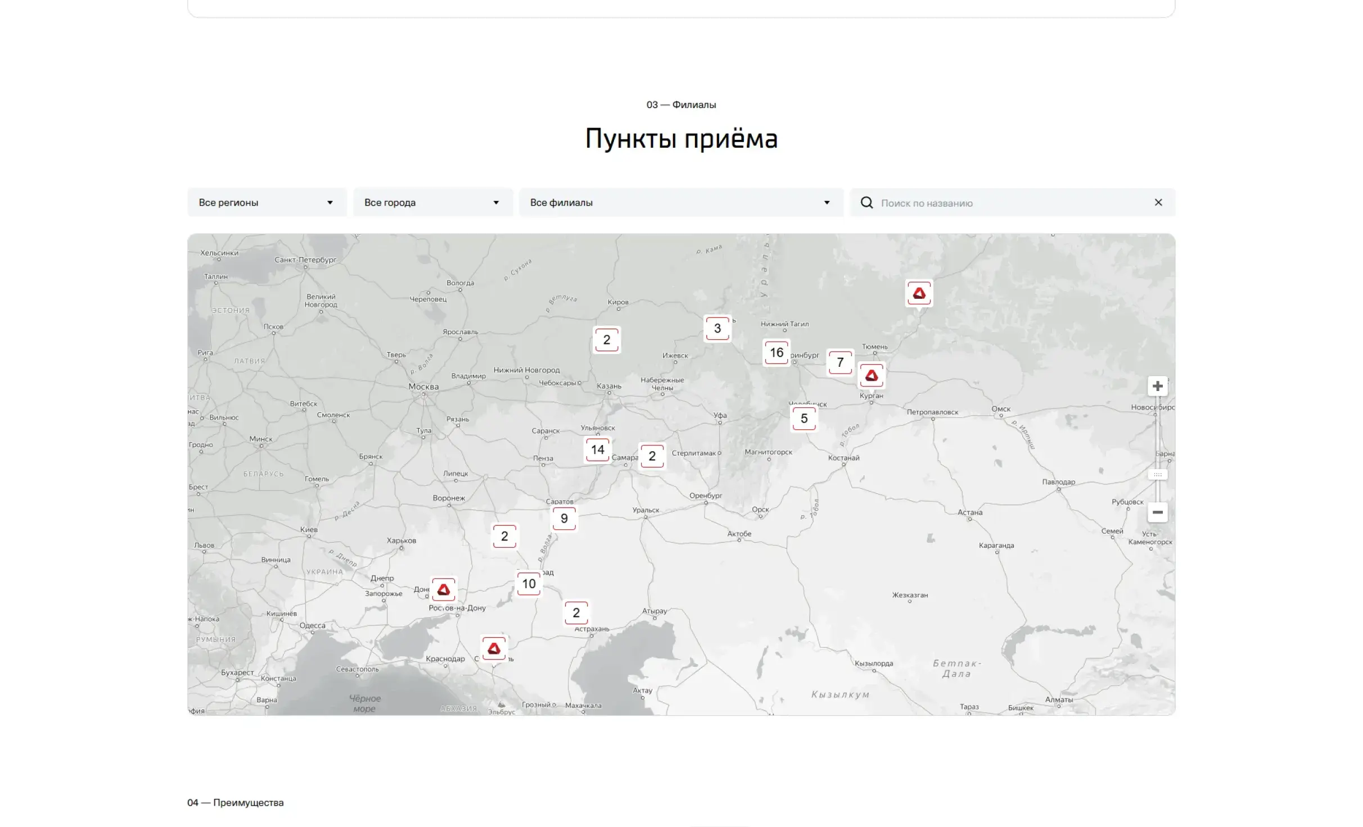
Task: Clear the search with the X icon
Action: pos(1158,202)
